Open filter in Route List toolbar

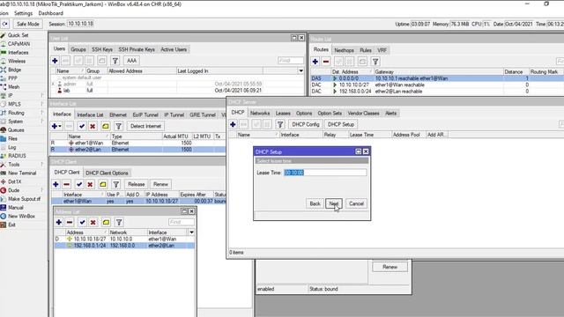click(375, 62)
